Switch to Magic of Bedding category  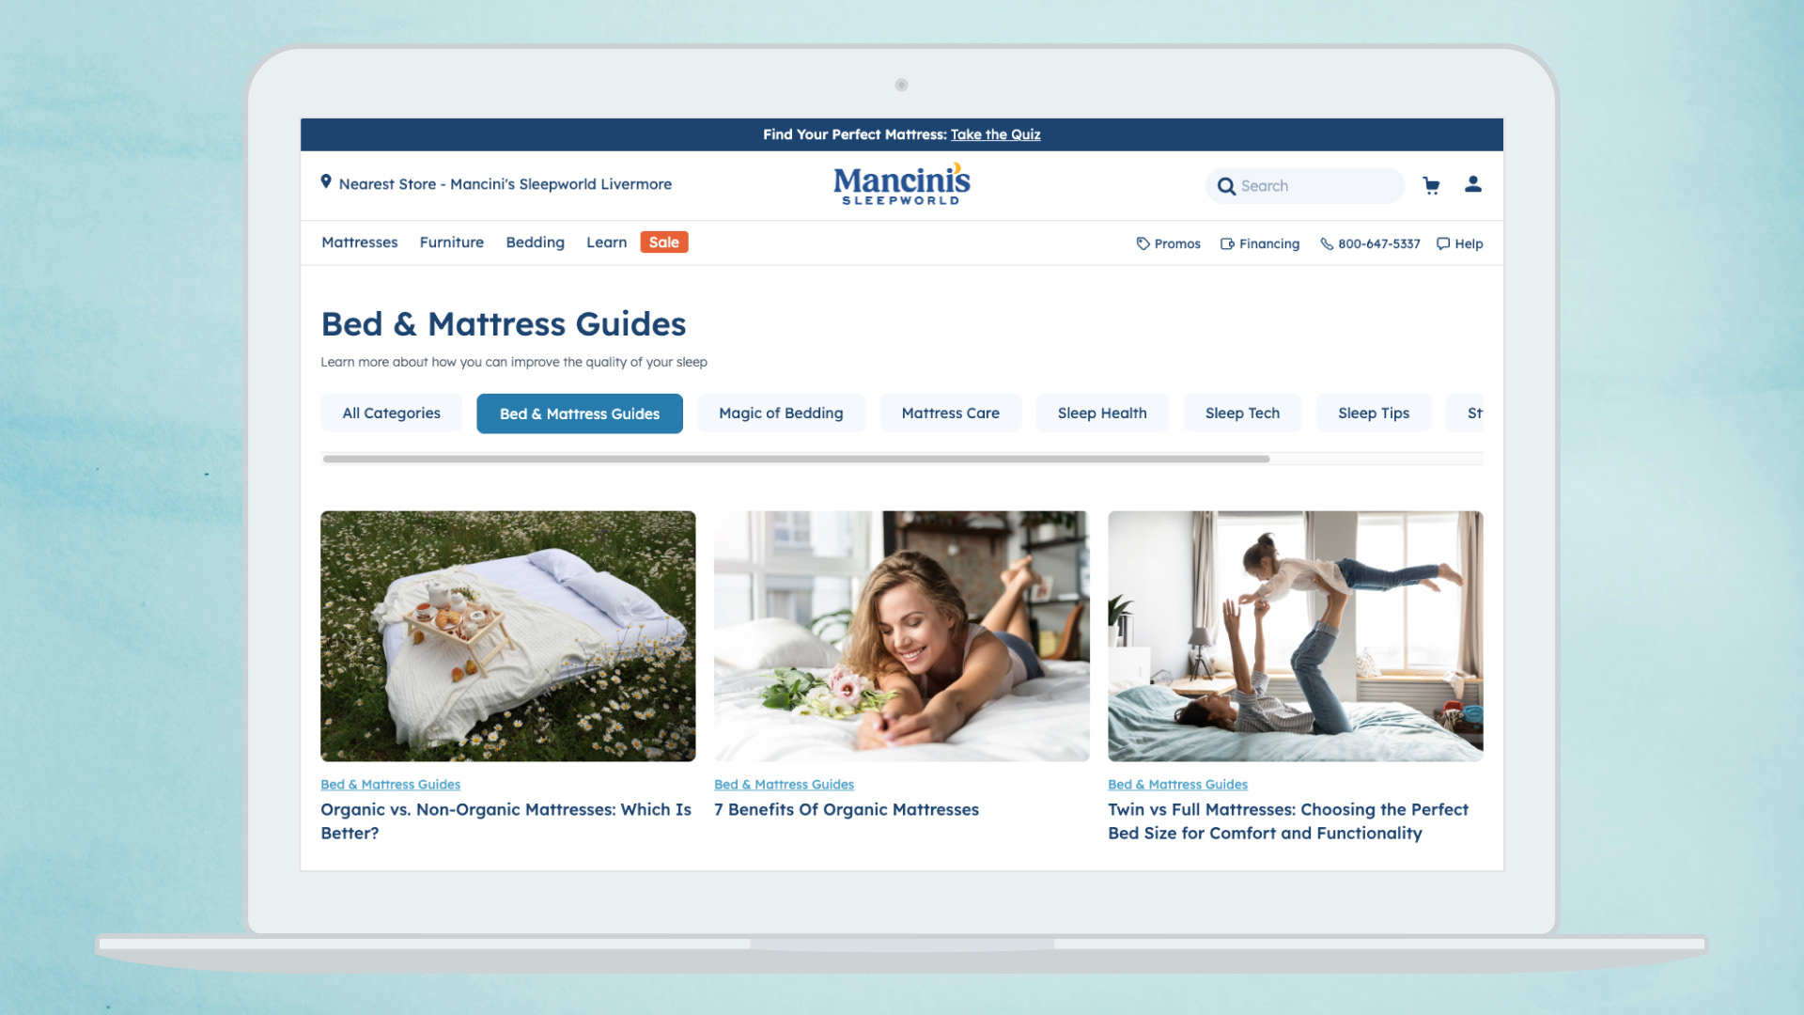(x=780, y=414)
